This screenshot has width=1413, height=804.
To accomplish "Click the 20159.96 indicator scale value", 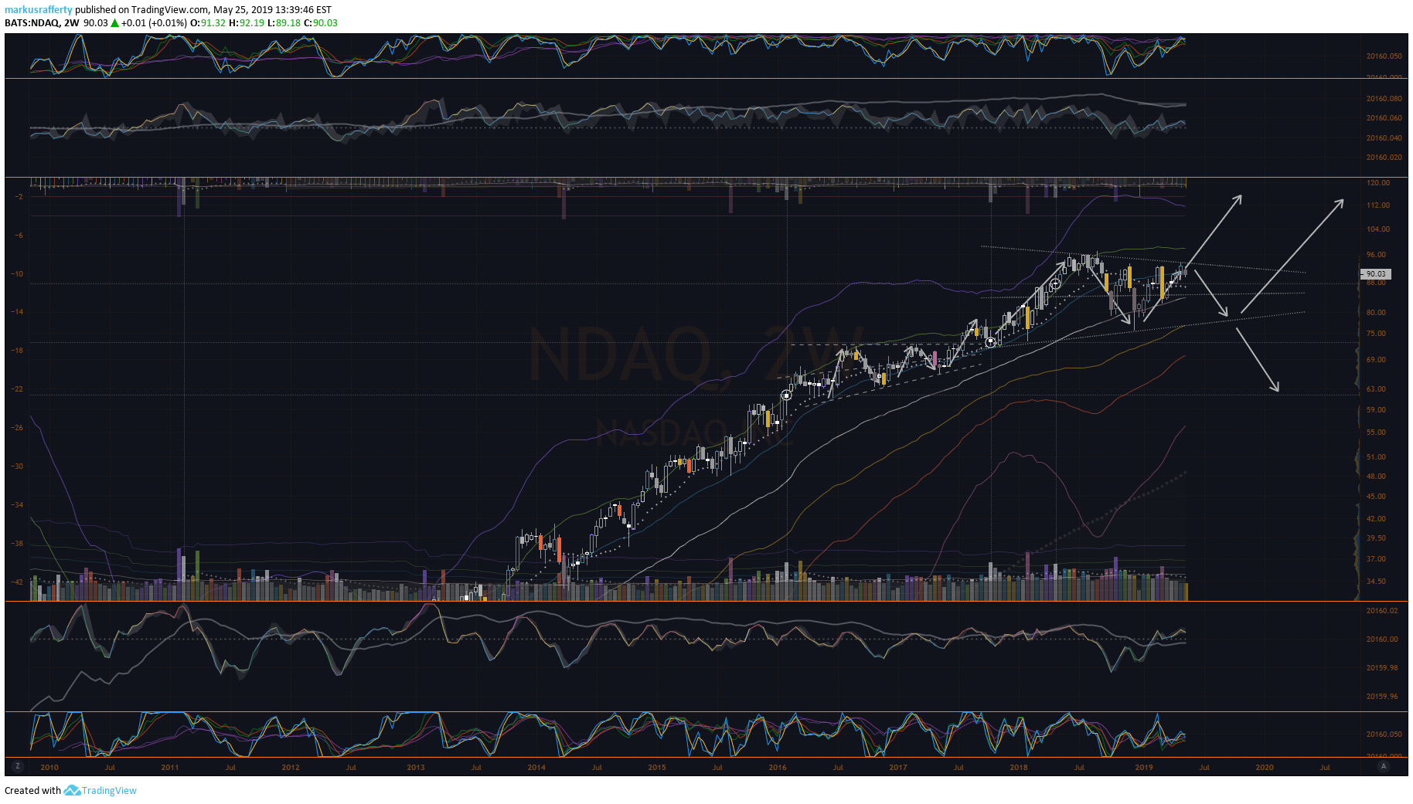I will point(1382,696).
